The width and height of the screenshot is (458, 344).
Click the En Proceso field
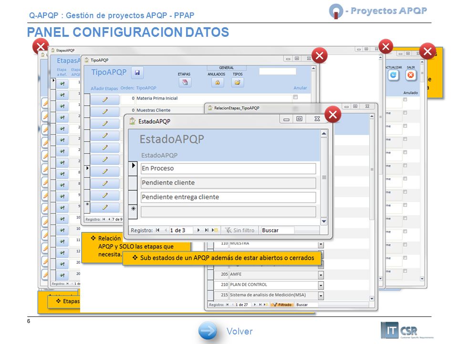click(x=228, y=169)
